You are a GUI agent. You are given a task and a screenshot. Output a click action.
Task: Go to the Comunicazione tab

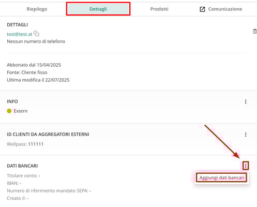point(225,9)
